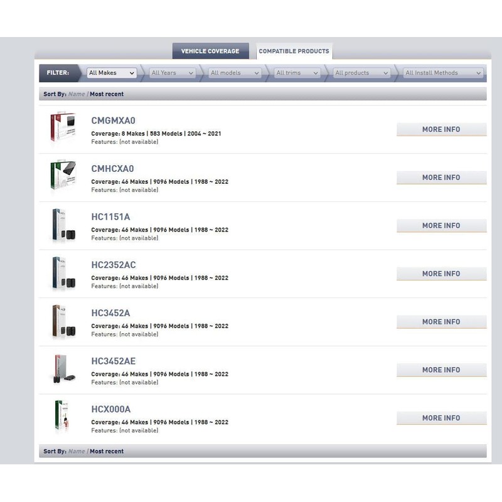Click the HC3452A product image
Viewport: 502px width, 502px height.
(63, 321)
